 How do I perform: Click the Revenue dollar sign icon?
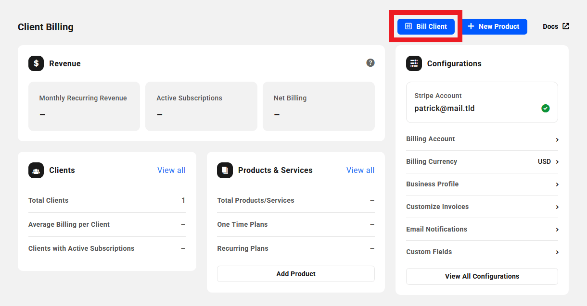click(x=36, y=63)
